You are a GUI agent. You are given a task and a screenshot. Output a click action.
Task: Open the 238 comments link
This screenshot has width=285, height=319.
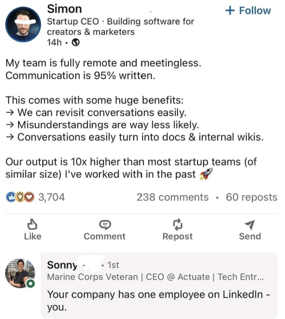coord(172,197)
